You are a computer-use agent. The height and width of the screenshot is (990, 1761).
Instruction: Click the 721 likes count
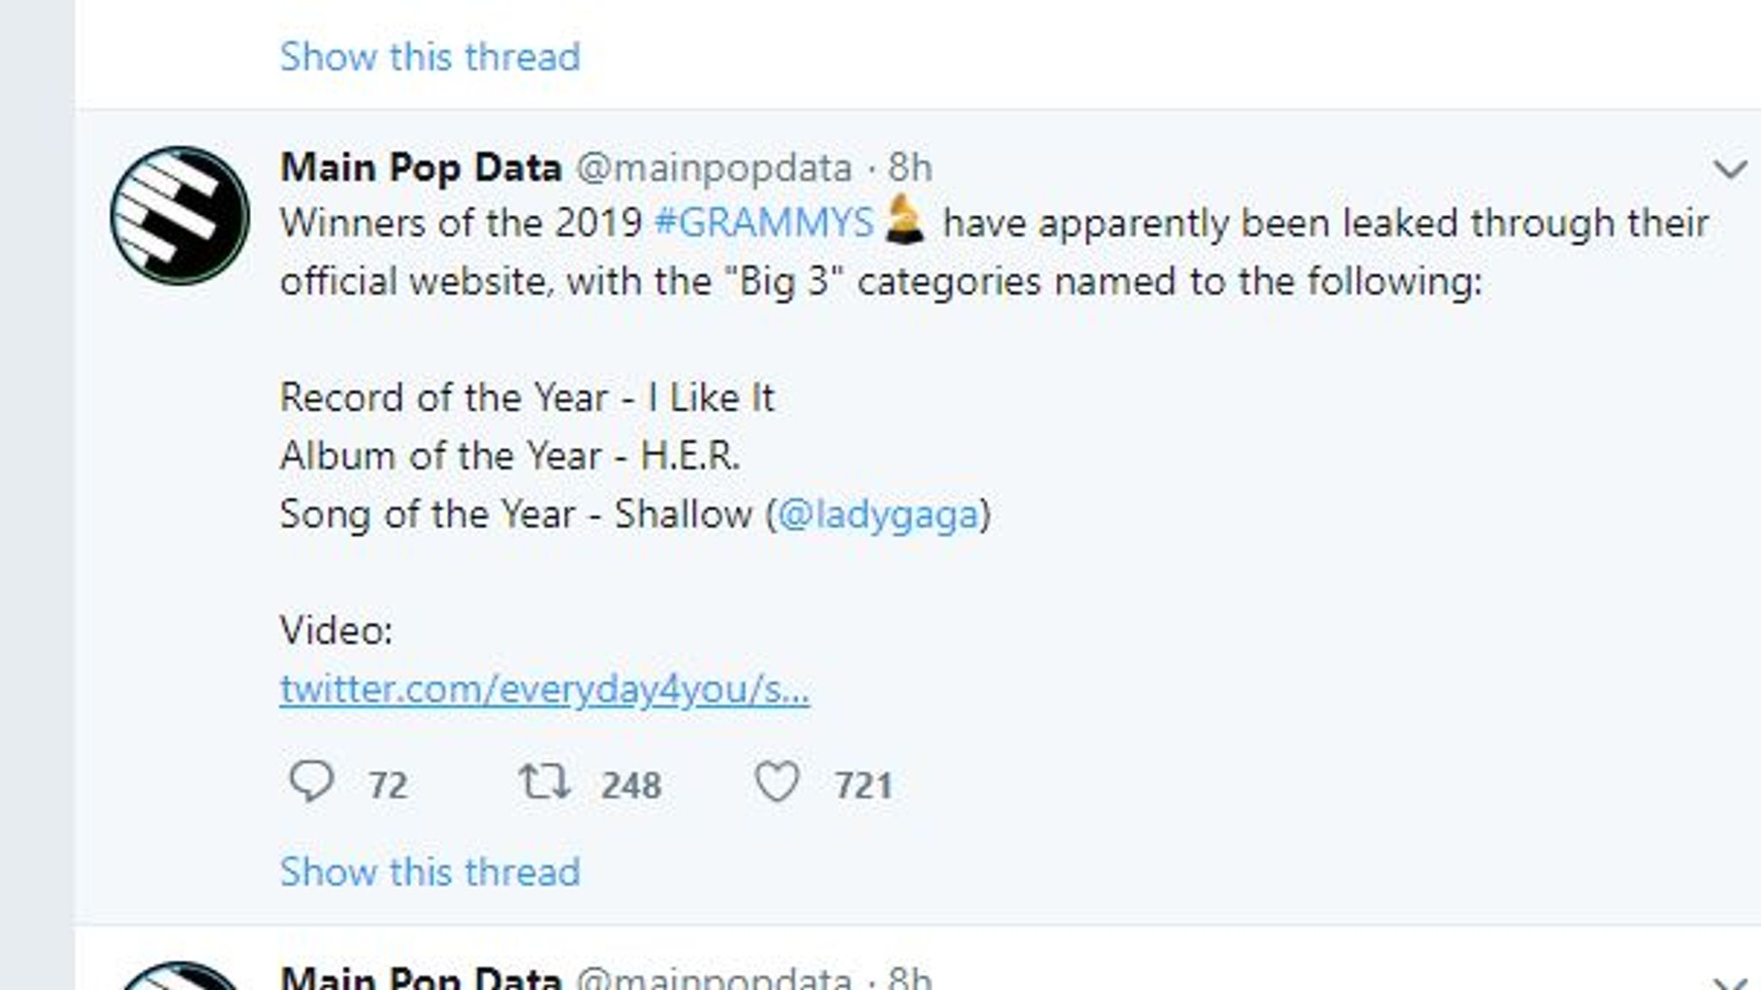[863, 785]
